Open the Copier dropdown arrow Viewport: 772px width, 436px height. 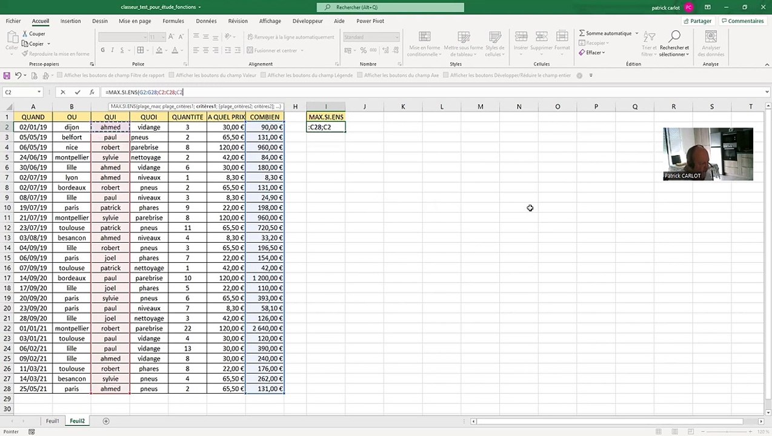48,44
